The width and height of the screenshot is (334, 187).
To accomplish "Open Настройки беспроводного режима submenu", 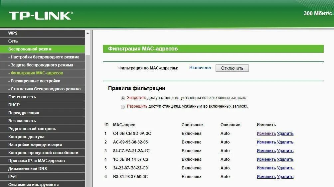I will pyautogui.click(x=42, y=57).
